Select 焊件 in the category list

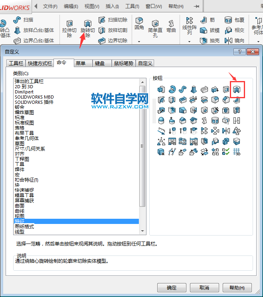[20, 169]
